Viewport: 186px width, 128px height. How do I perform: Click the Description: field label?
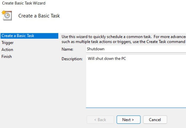72,59
